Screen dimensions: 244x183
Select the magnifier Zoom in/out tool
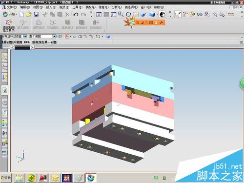coord(121,14)
